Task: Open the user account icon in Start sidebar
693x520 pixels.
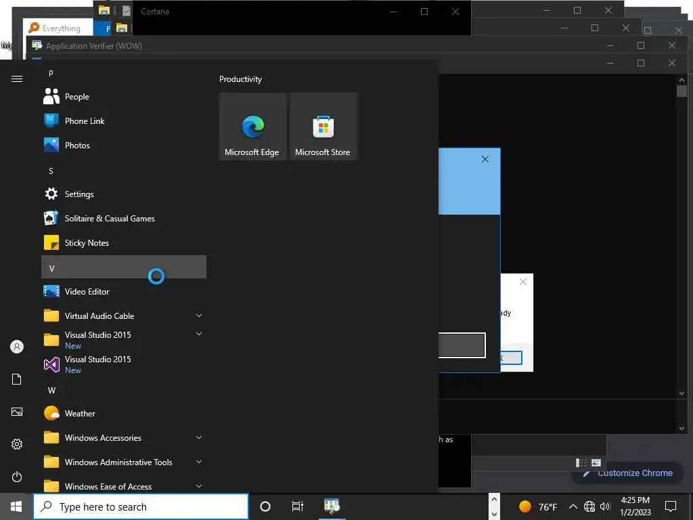Action: [x=17, y=347]
